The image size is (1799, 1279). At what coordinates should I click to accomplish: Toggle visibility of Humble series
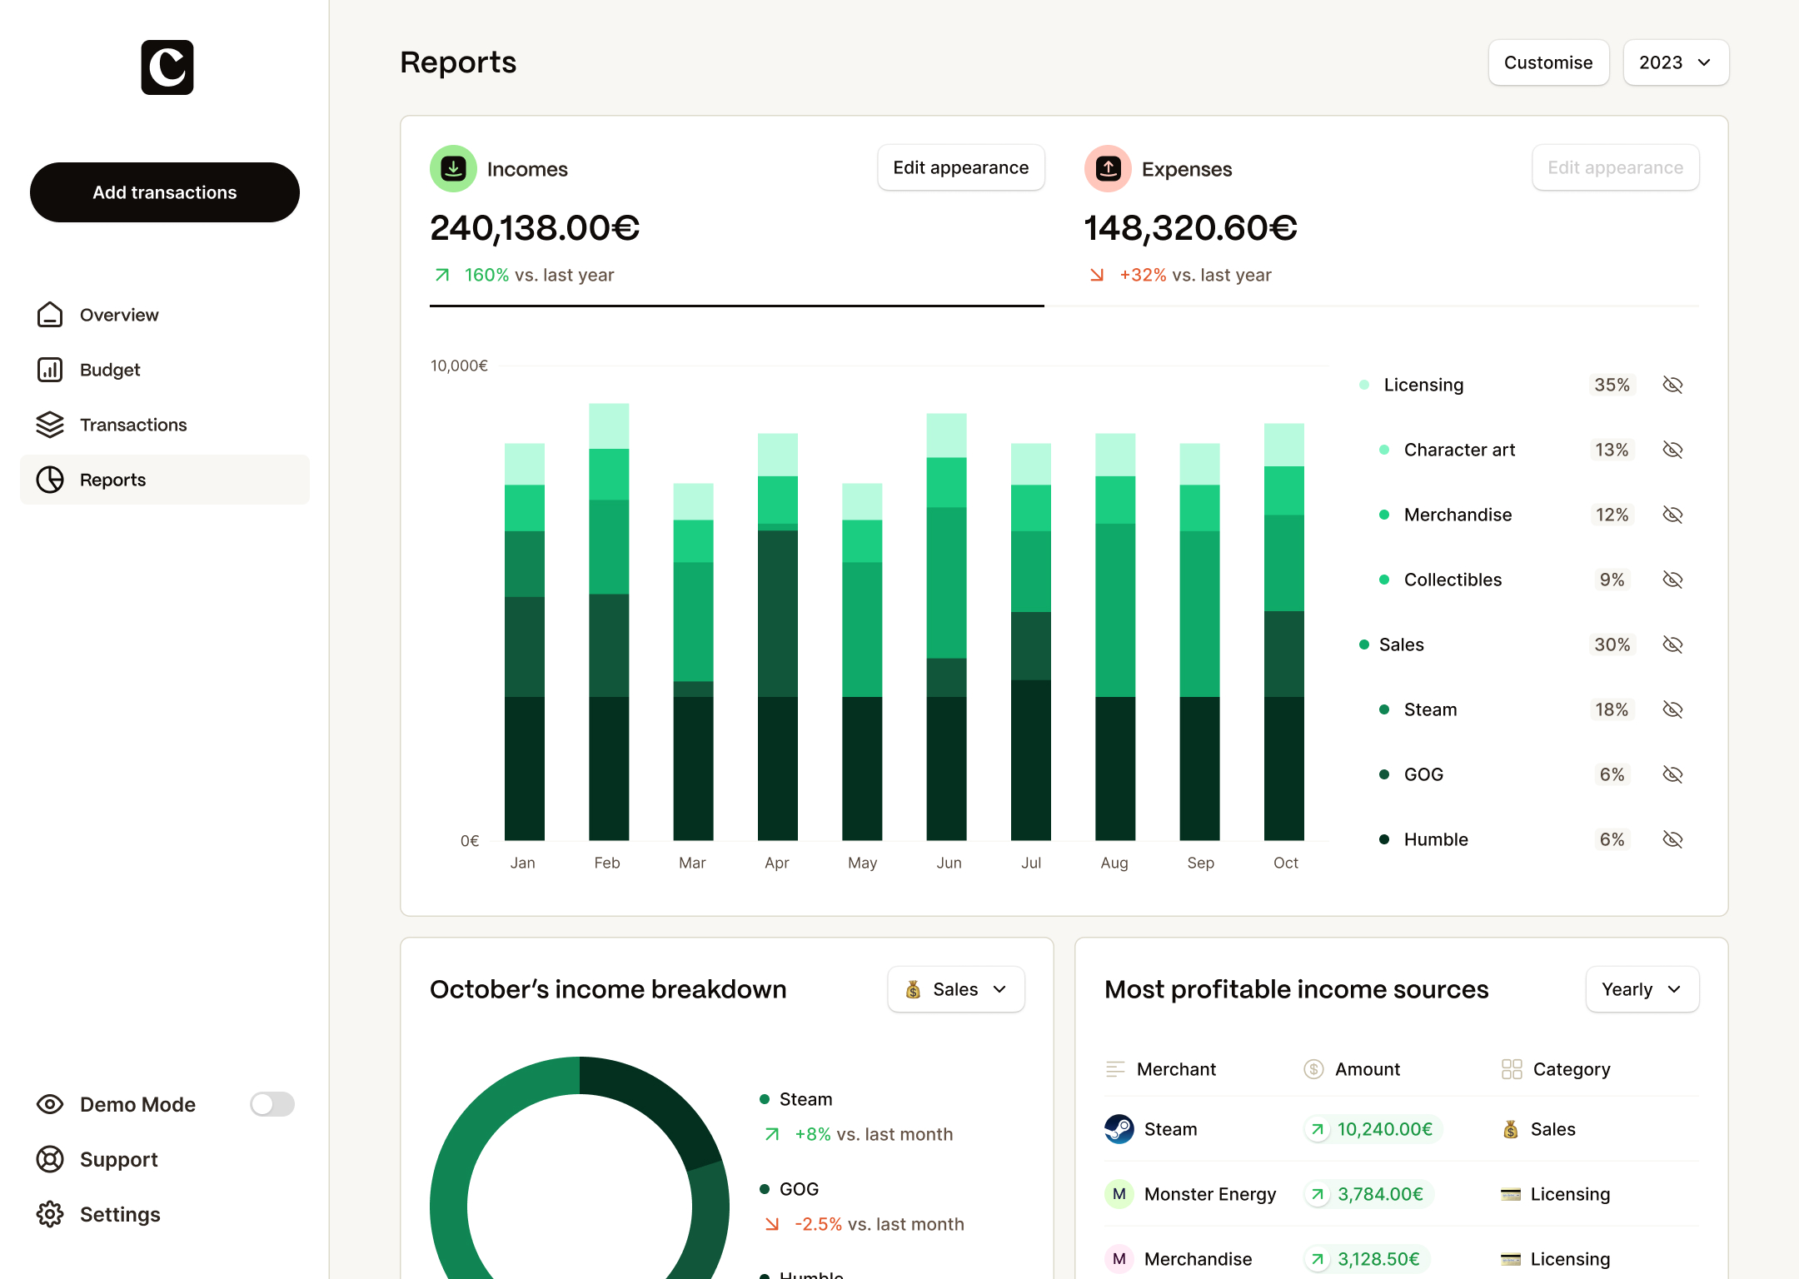coord(1672,839)
